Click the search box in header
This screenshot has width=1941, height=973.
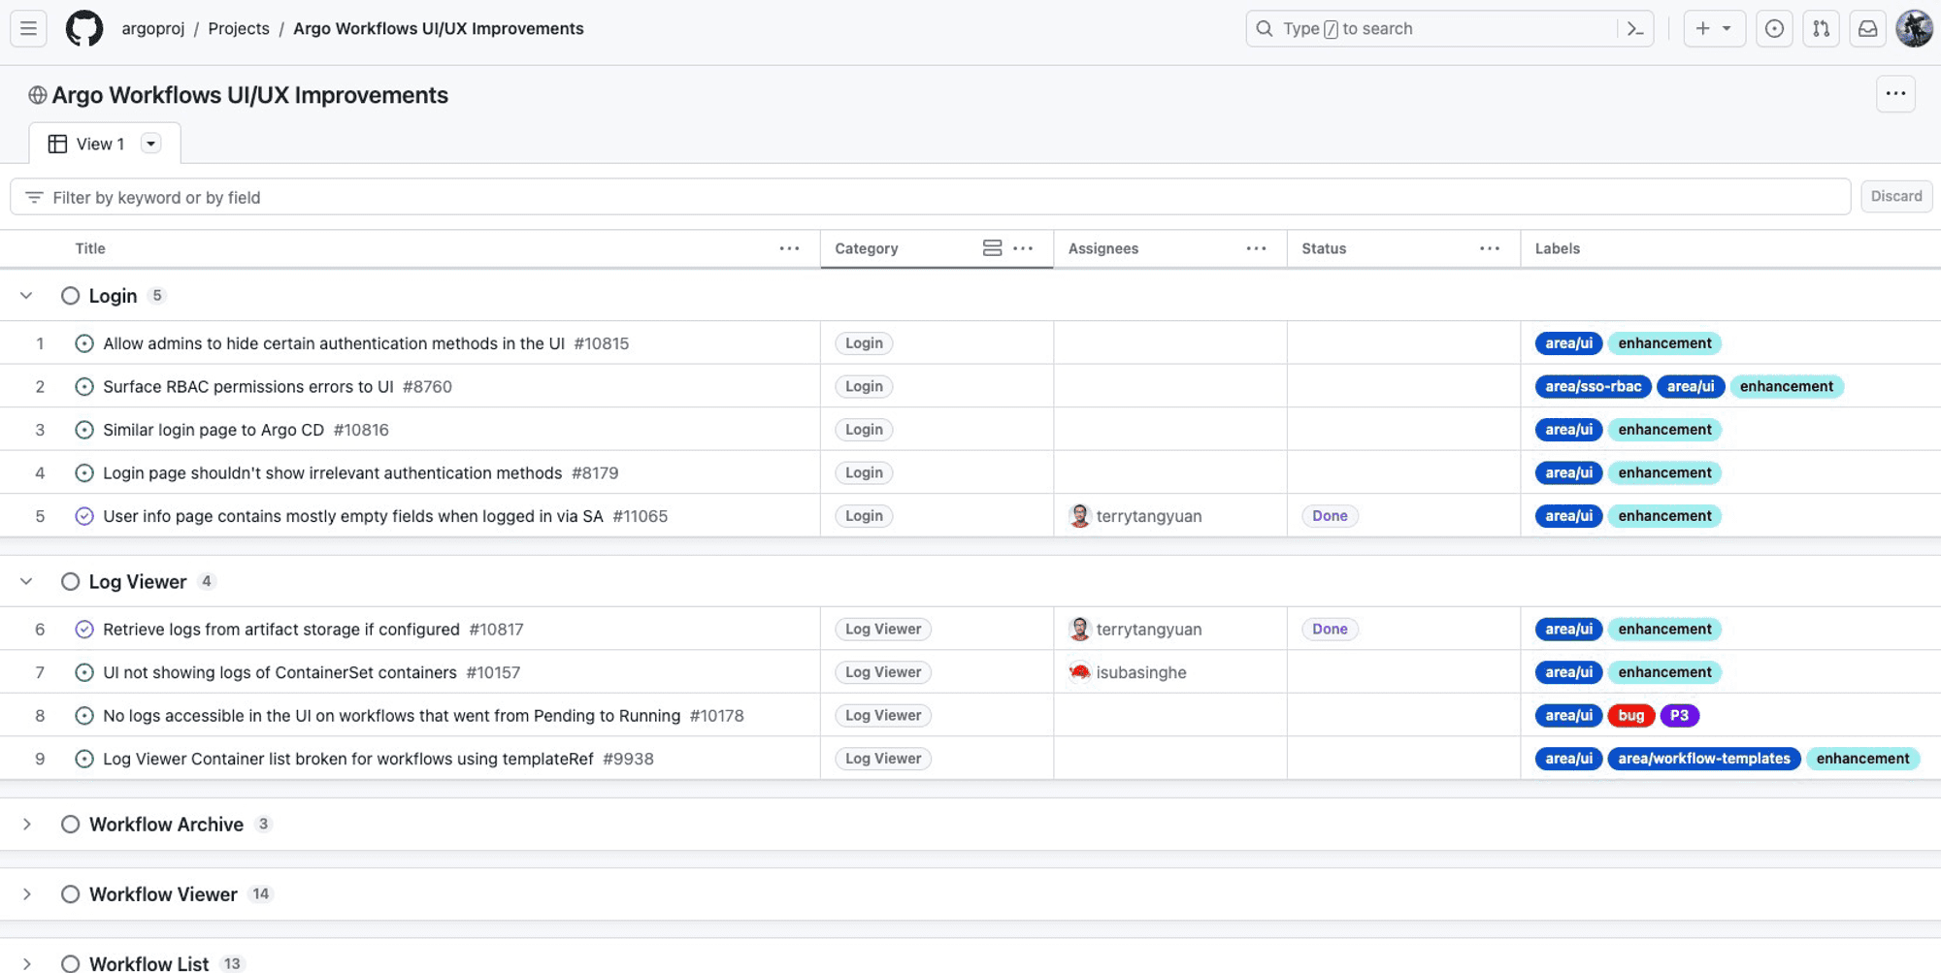coord(1449,29)
